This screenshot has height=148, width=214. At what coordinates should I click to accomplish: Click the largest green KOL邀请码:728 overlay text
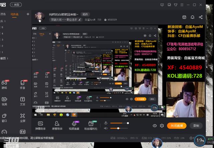(x=185, y=76)
